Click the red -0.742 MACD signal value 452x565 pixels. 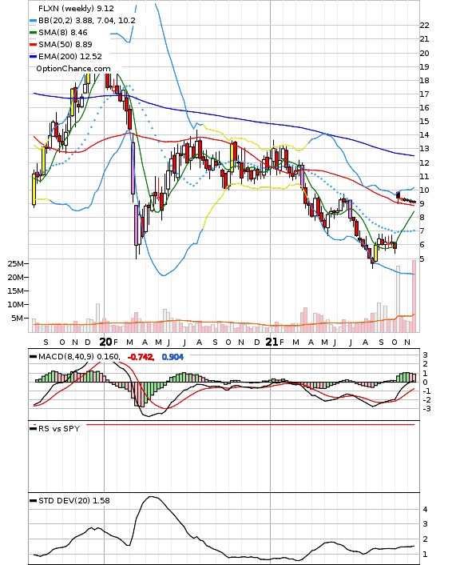coord(141,357)
